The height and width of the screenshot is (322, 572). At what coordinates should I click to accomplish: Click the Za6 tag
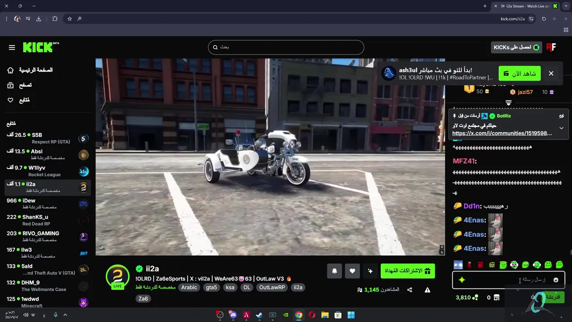point(143,299)
